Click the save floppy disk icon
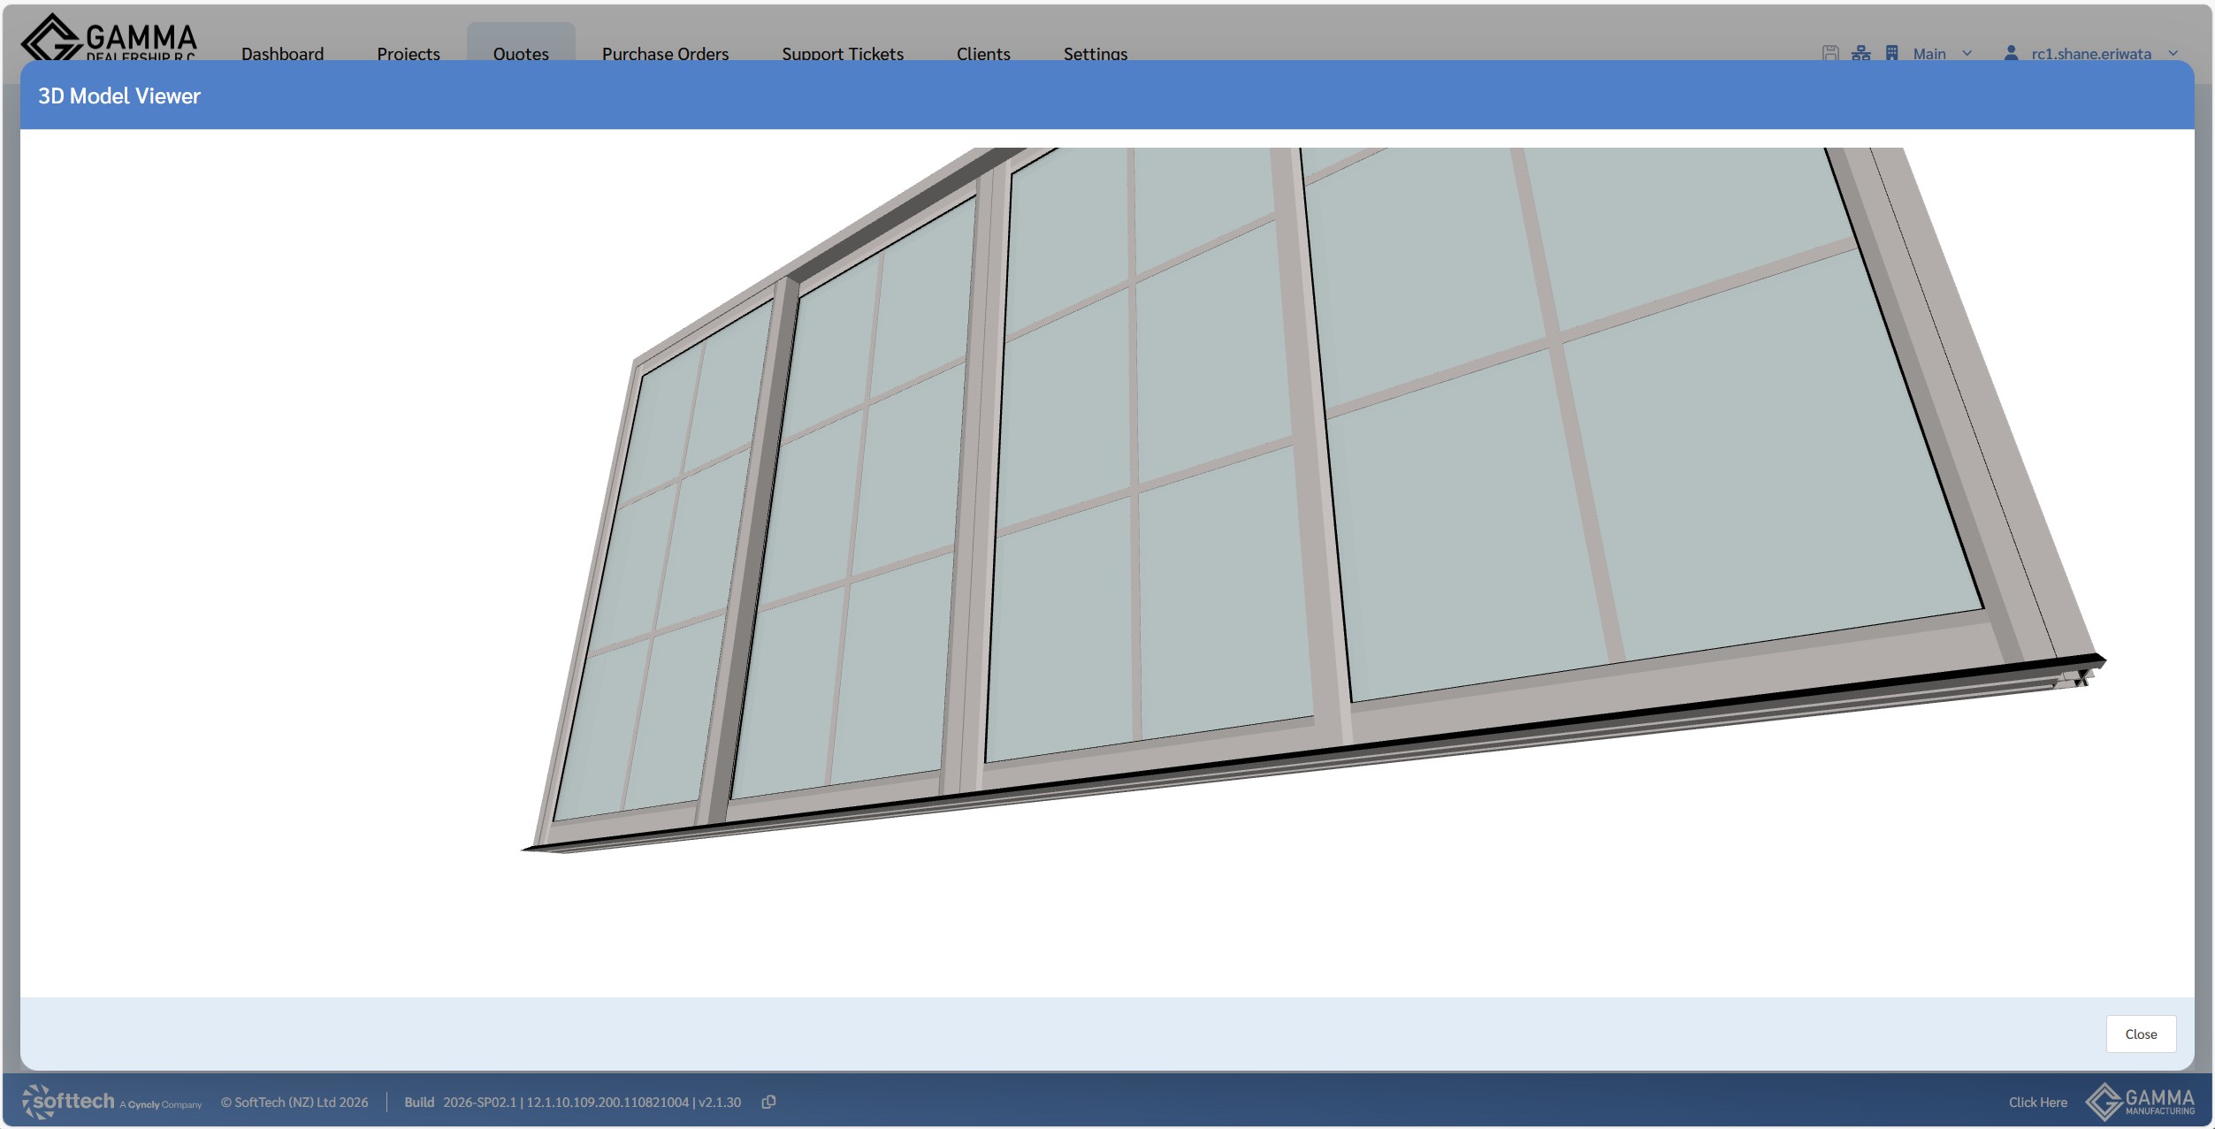Screen dimensions: 2215x1129 (x=1830, y=53)
